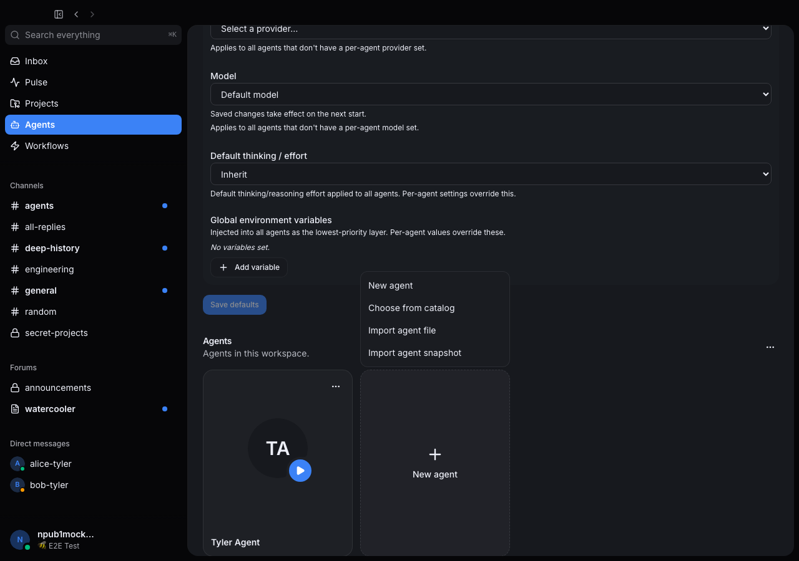Click the hash icon beside engineering
Viewport: 799px width, 561px height.
(15, 269)
